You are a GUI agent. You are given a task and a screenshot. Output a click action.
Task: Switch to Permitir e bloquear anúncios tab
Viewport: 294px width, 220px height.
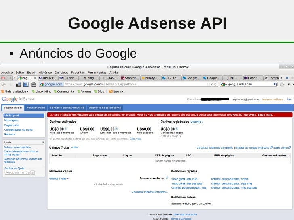point(67,108)
